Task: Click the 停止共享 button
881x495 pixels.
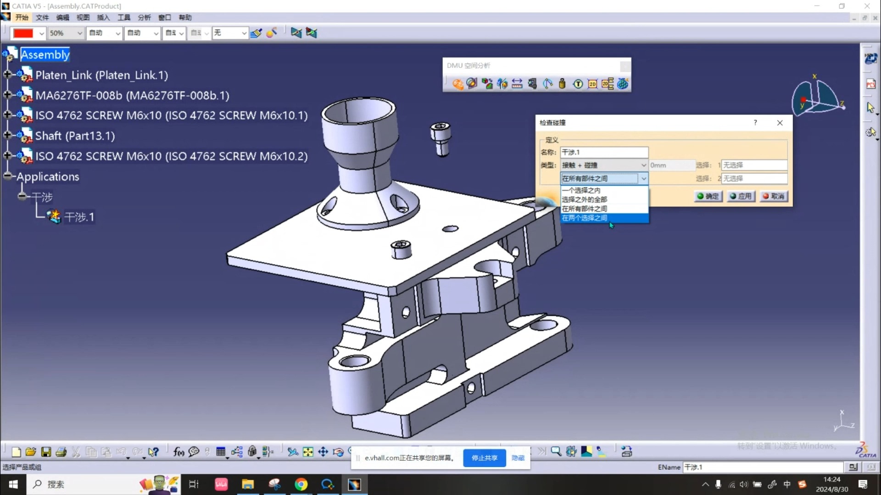Action: 484,458
